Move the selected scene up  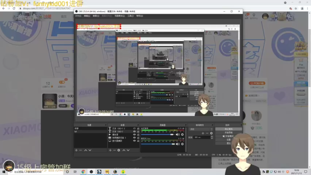[x=86, y=150]
